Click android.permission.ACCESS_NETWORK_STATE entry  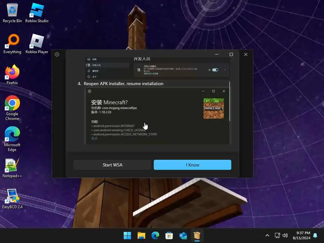click(125, 134)
